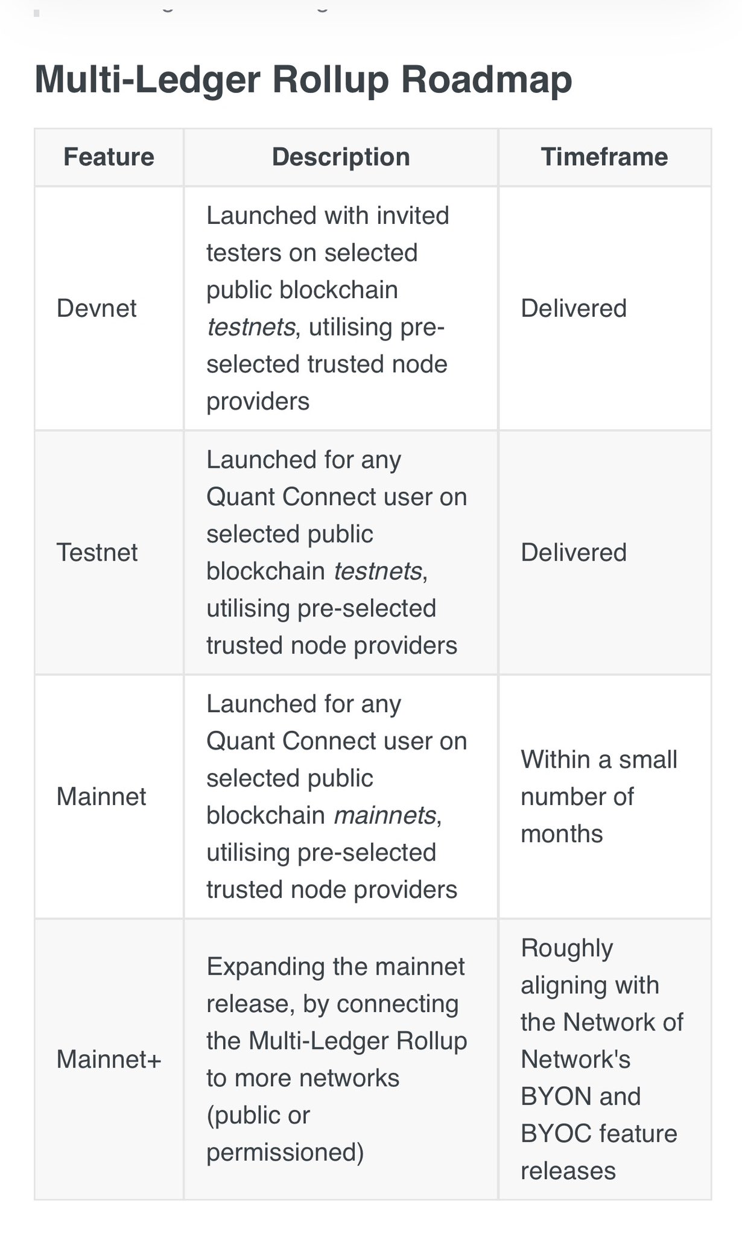
Task: Click Delivered in the Devnet row
Action: pyautogui.click(x=574, y=308)
